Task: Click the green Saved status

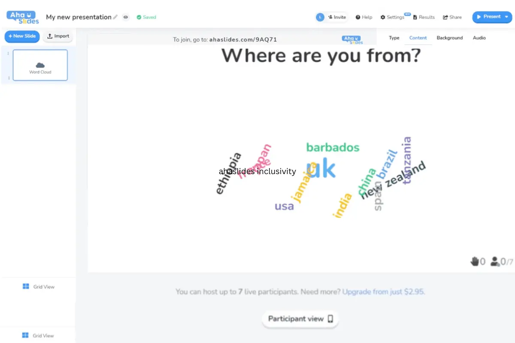Action: click(146, 17)
